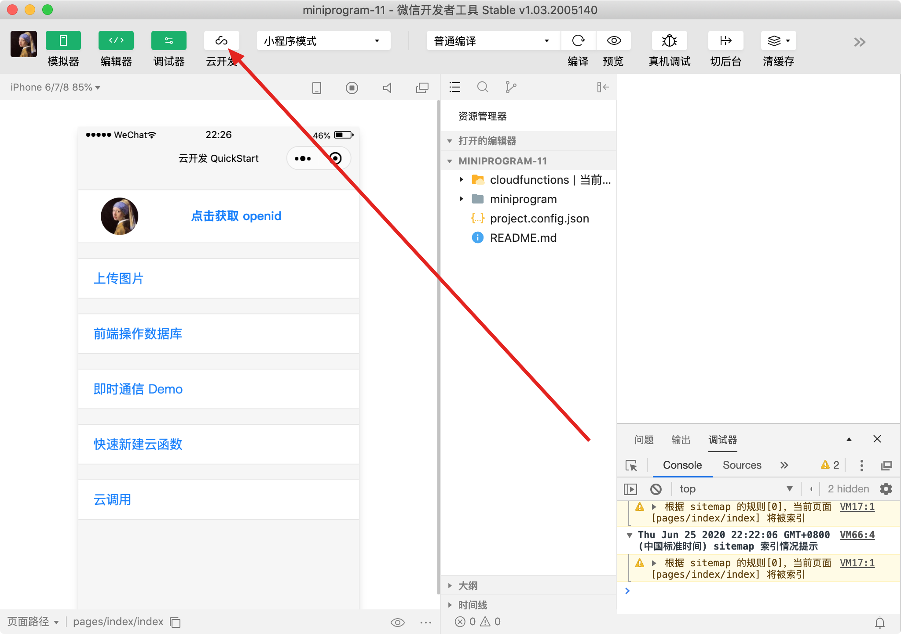Click the user avatar in toolbar
The image size is (901, 634).
24,44
